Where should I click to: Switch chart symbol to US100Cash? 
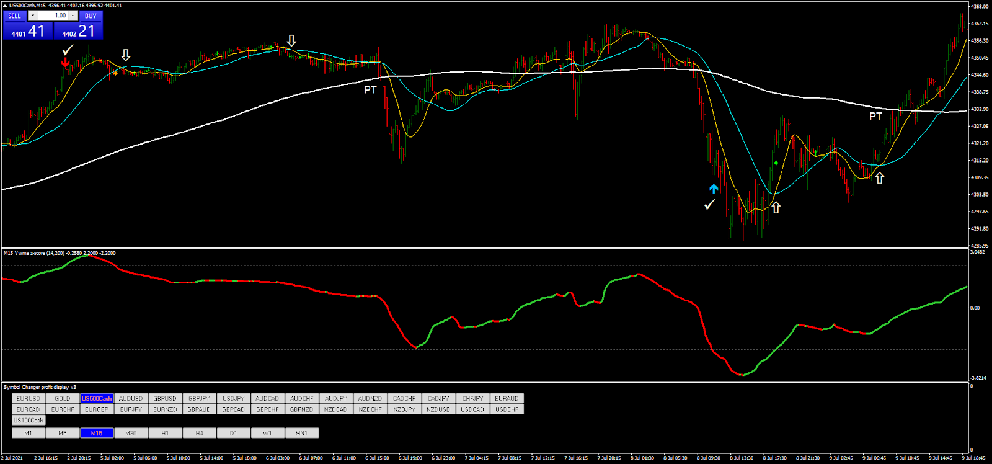click(29, 421)
